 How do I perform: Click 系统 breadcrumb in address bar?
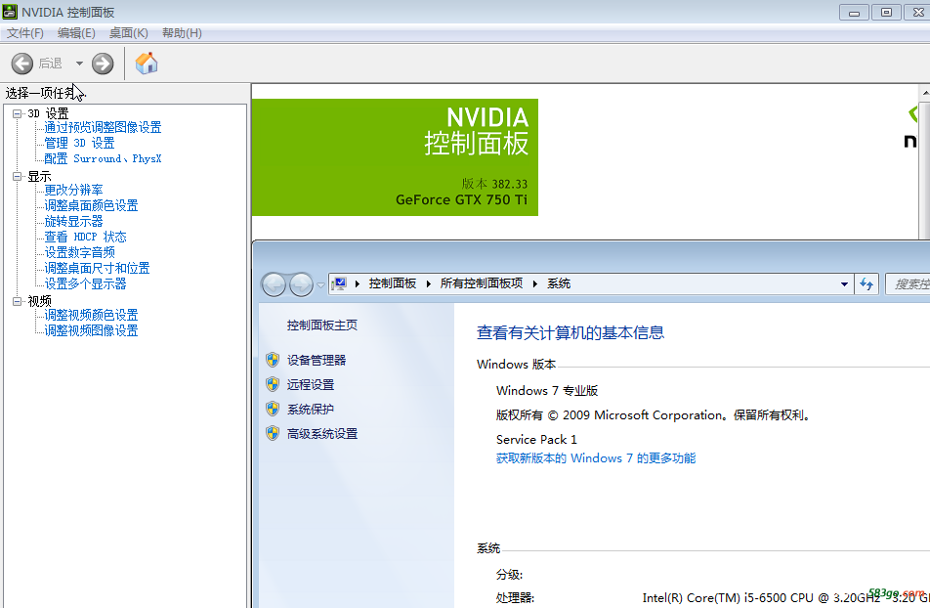tap(559, 283)
